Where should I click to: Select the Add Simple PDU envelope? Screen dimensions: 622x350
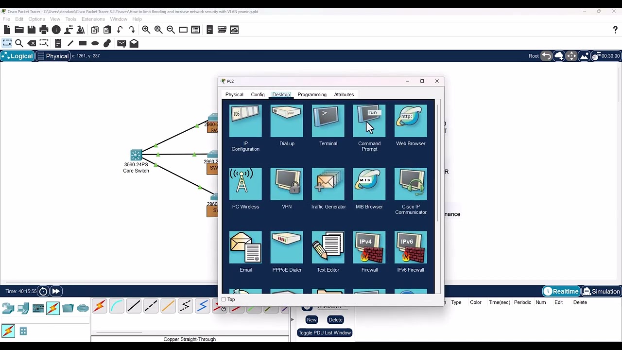(121, 43)
